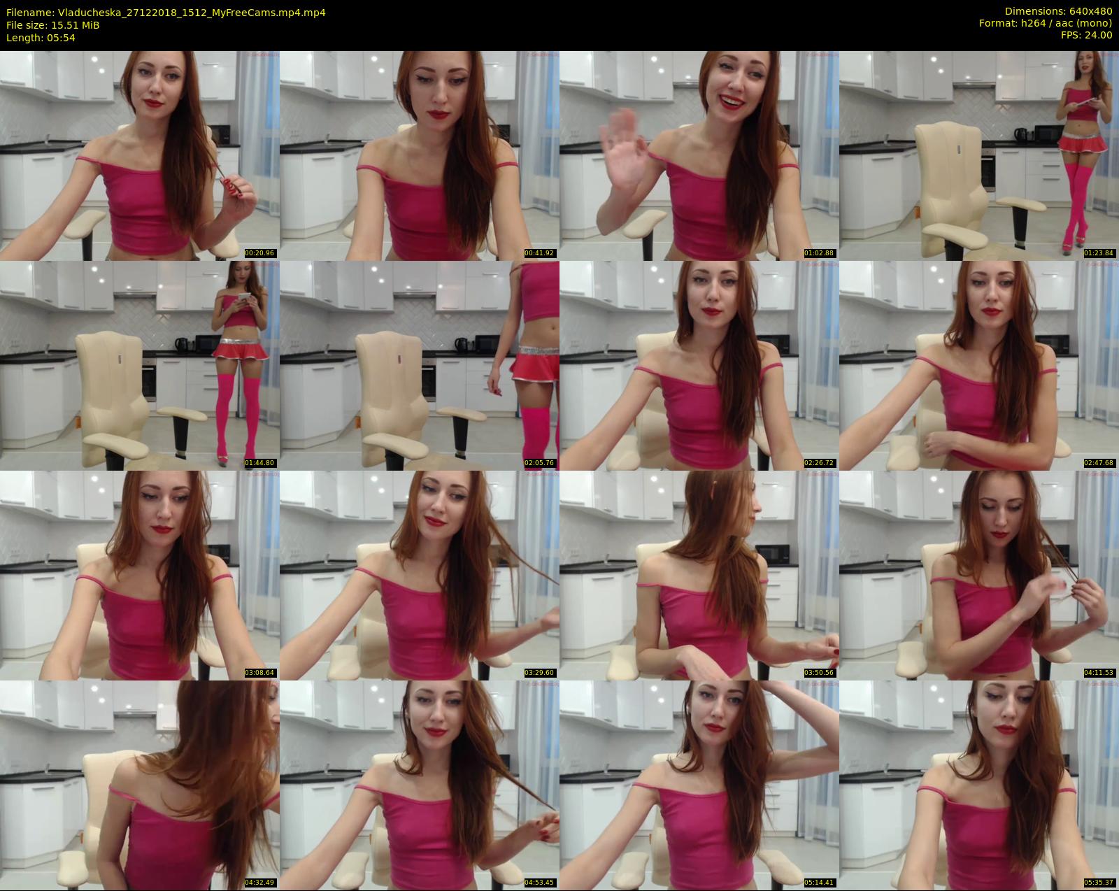The height and width of the screenshot is (891, 1119).
Task: Click the frame marked 02:05.76
Action: point(420,365)
